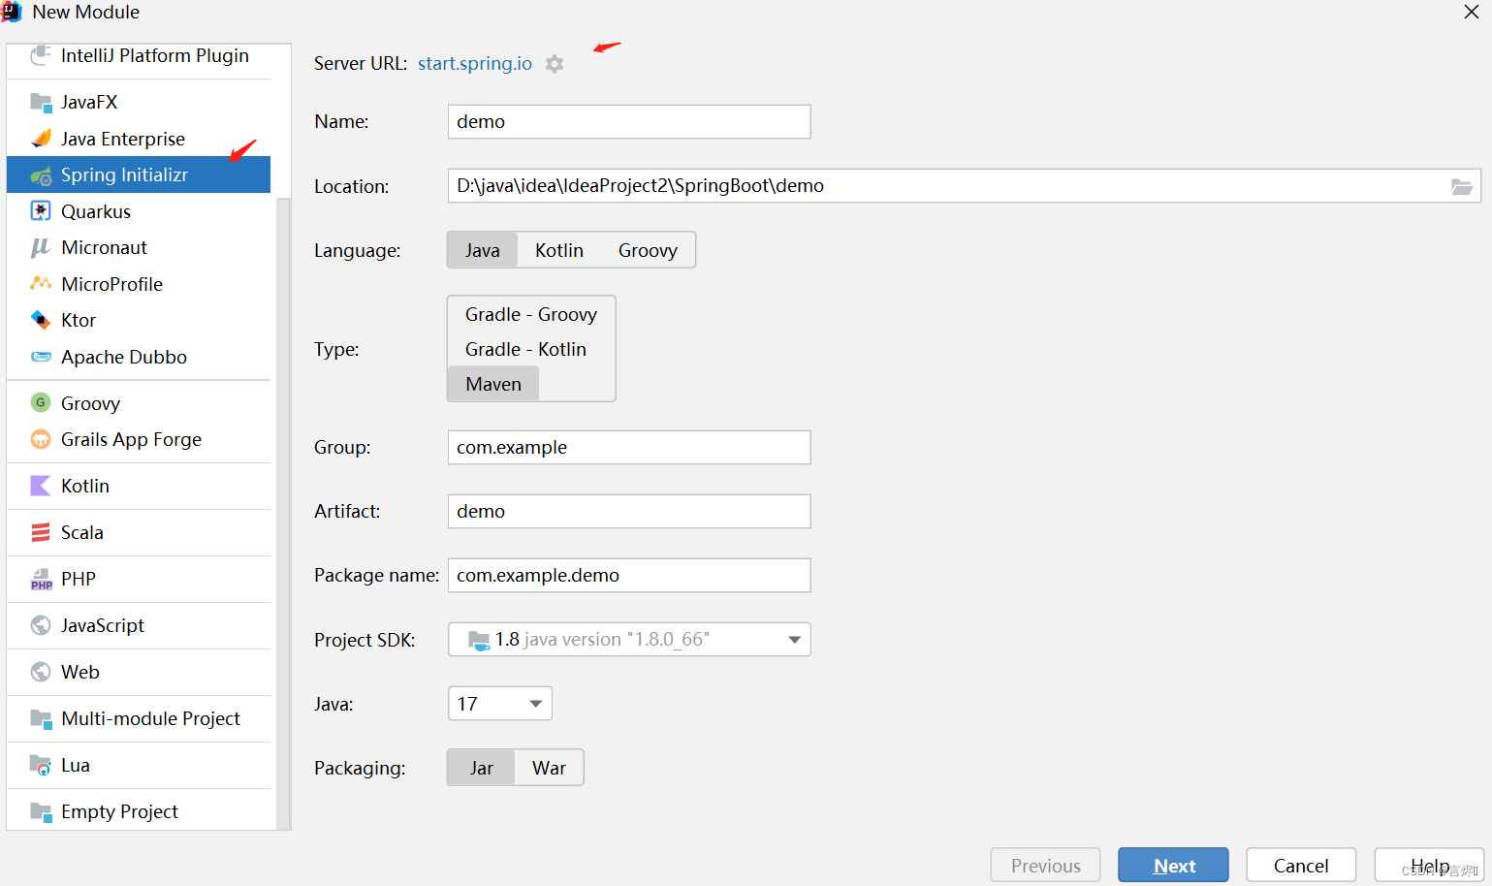Click the Previous button
This screenshot has width=1492, height=886.
(x=1045, y=866)
